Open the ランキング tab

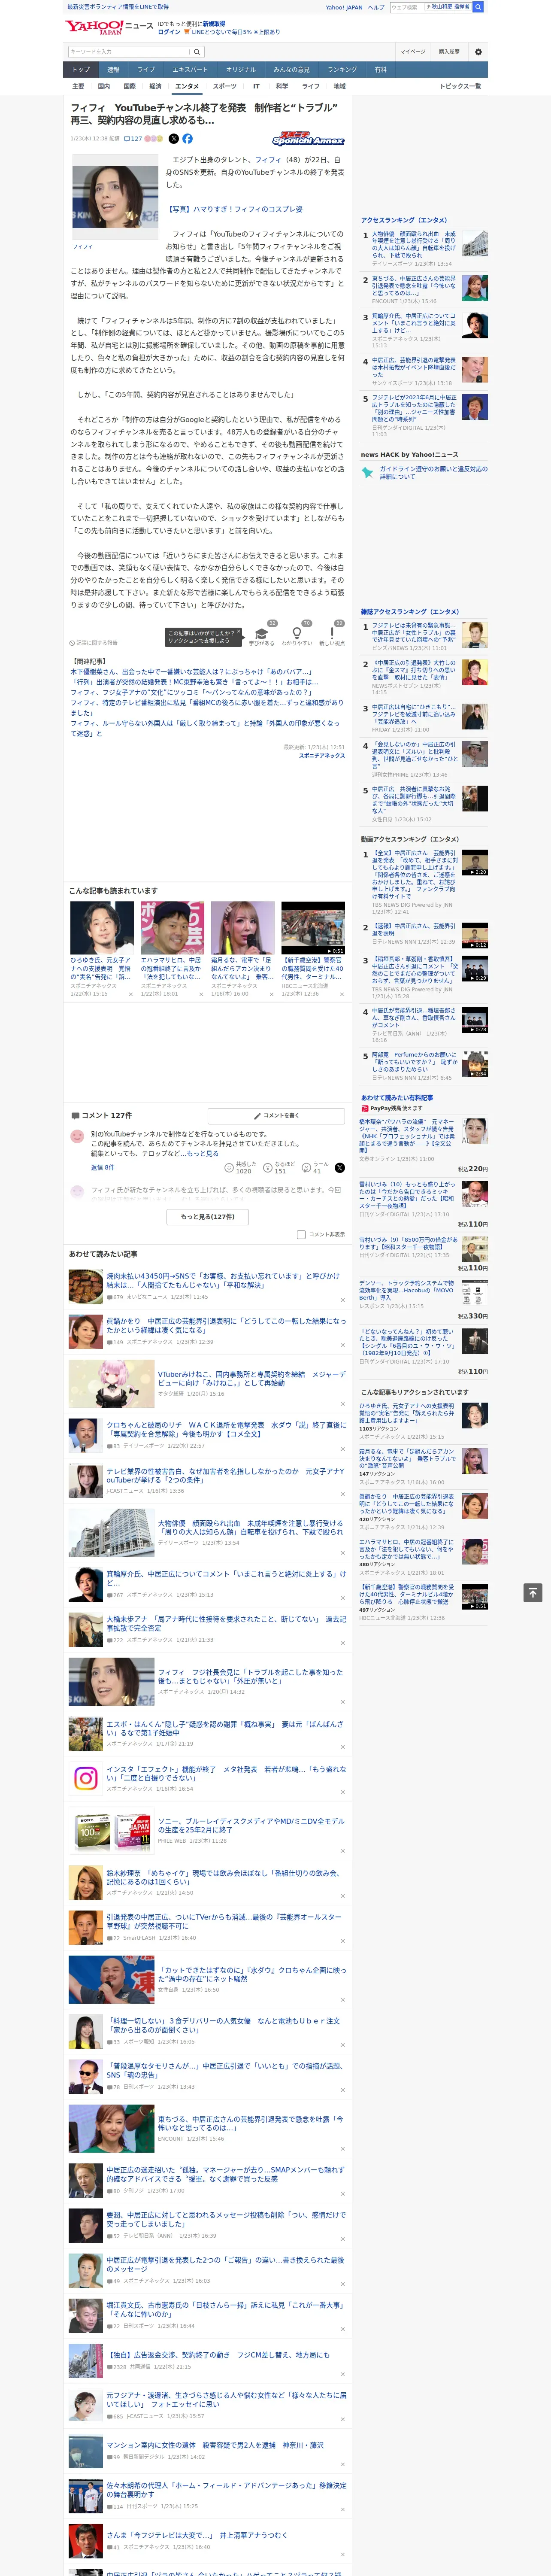[x=342, y=69]
